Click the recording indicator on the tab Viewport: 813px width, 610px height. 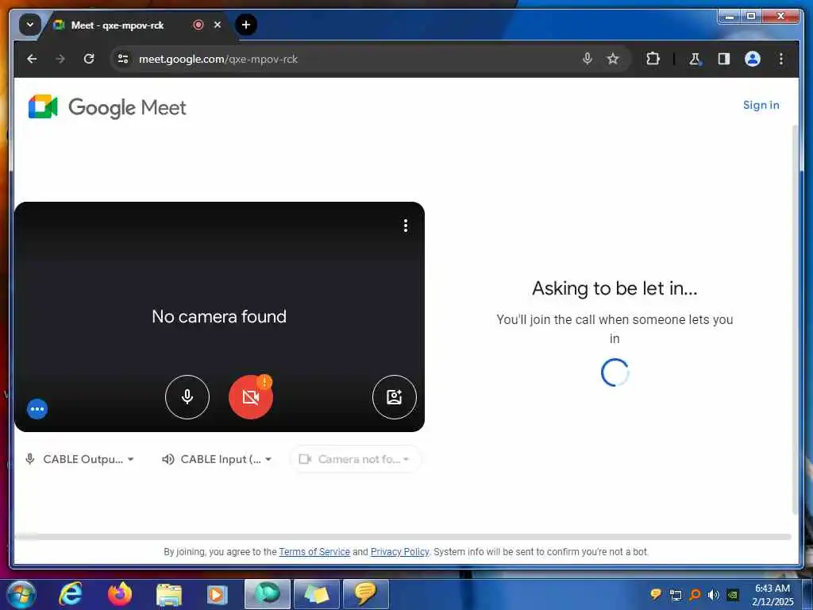point(198,25)
